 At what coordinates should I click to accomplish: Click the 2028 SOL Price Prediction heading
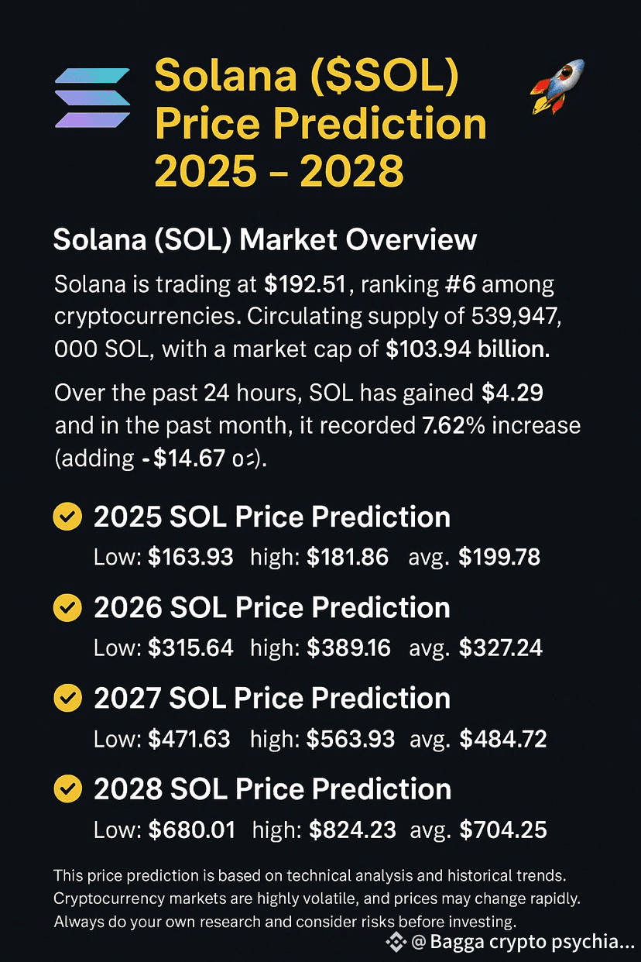(x=273, y=788)
